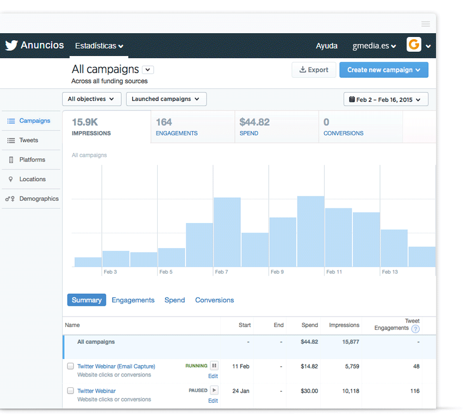Image resolution: width=467 pixels, height=420 pixels.
Task: Click the Anuncios brand title
Action: coord(42,45)
